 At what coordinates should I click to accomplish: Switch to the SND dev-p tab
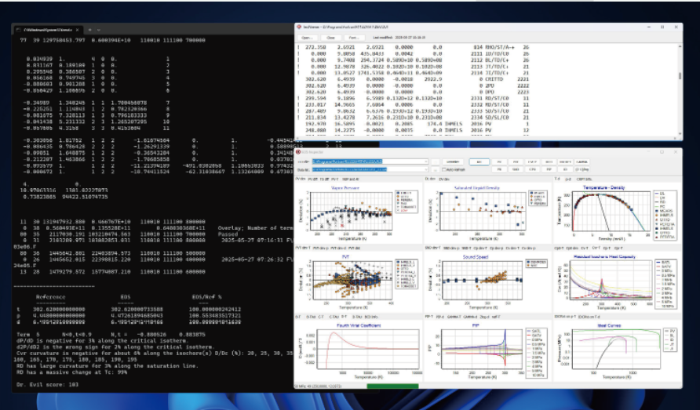[452, 248]
